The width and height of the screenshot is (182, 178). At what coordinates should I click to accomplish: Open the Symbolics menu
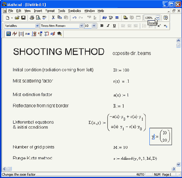[x=75, y=11]
